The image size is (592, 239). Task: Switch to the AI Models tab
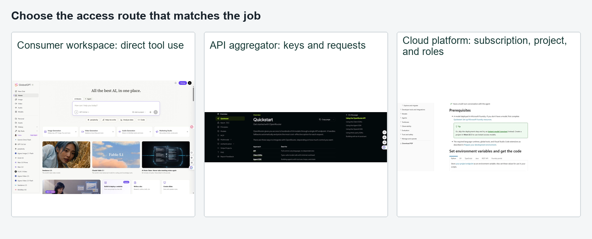click(x=78, y=99)
